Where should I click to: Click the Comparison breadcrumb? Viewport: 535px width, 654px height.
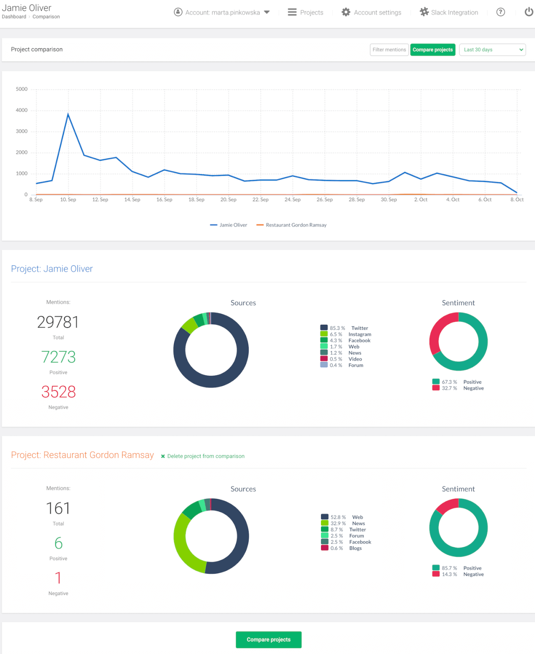(46, 17)
